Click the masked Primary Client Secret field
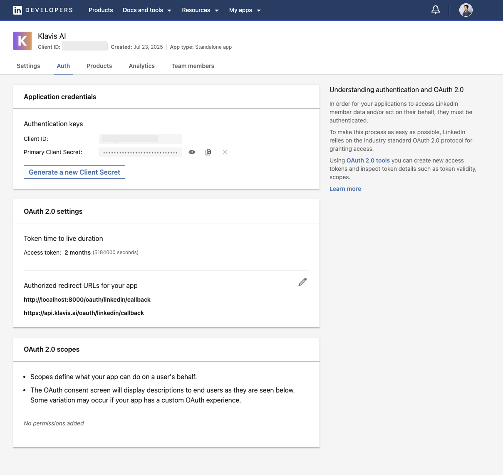This screenshot has width=503, height=475. pyautogui.click(x=140, y=152)
